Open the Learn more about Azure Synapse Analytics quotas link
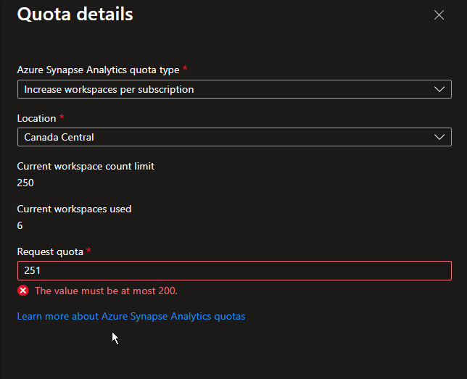Image resolution: width=467 pixels, height=379 pixels. [x=131, y=317]
